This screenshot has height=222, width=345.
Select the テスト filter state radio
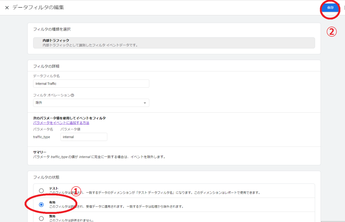[x=41, y=190]
